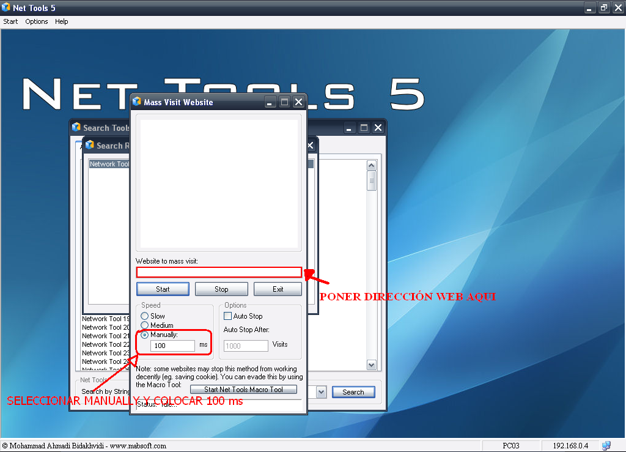The width and height of the screenshot is (626, 452).
Task: Select the Network Tool 19 list row
Action: pos(105,319)
